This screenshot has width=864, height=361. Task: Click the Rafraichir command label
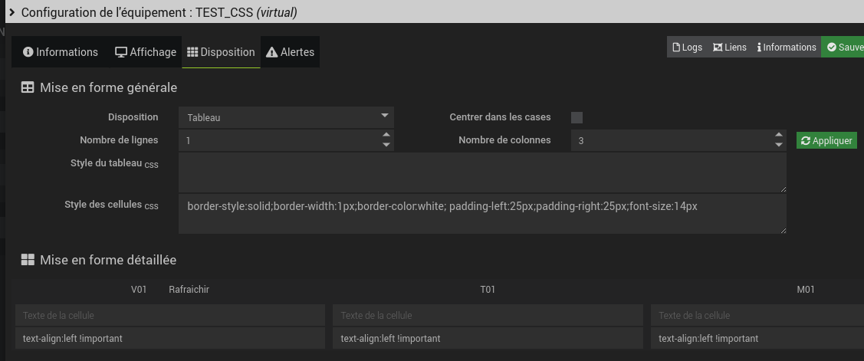pyautogui.click(x=189, y=289)
